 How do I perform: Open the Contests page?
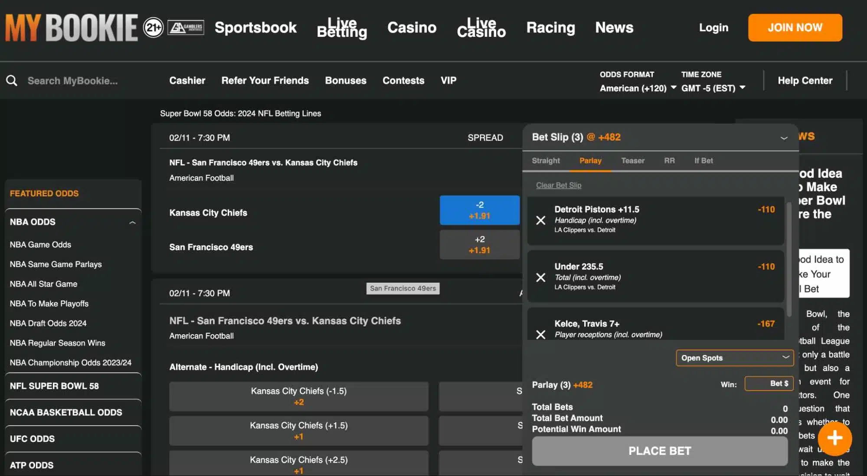pos(403,81)
